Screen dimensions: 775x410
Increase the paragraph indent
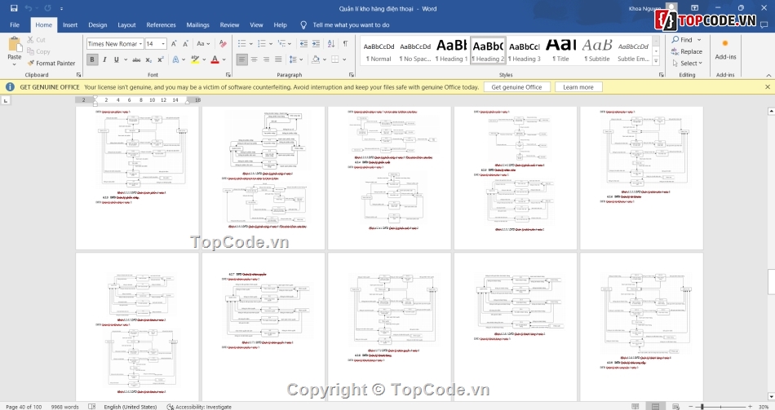[x=316, y=44]
